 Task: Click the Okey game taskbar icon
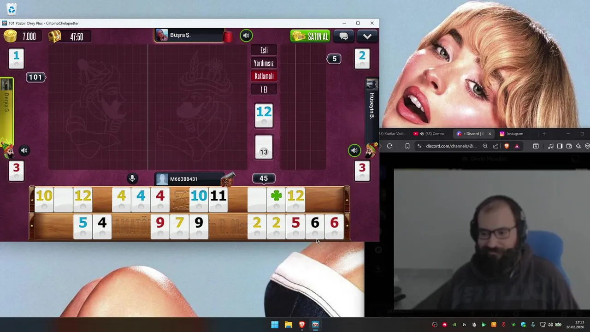click(315, 325)
